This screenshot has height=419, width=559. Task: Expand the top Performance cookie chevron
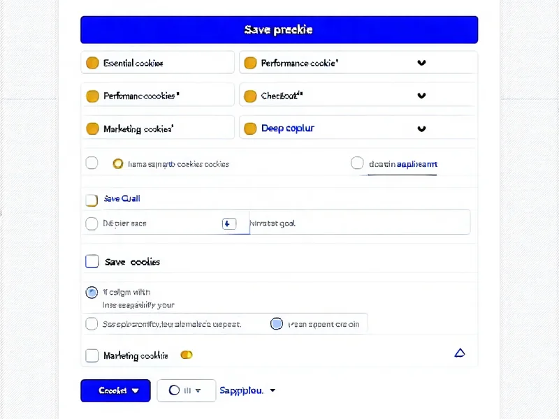point(421,63)
